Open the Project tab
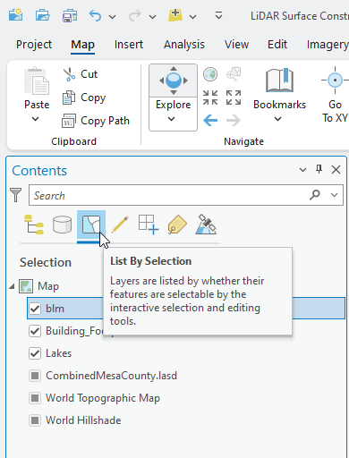 point(34,45)
